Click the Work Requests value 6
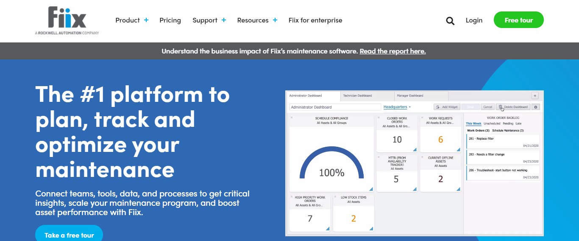 [441, 140]
